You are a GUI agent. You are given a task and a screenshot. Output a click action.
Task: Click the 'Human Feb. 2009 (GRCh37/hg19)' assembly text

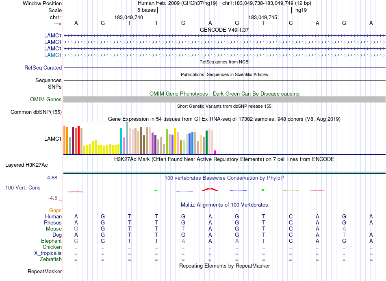pos(178,3)
